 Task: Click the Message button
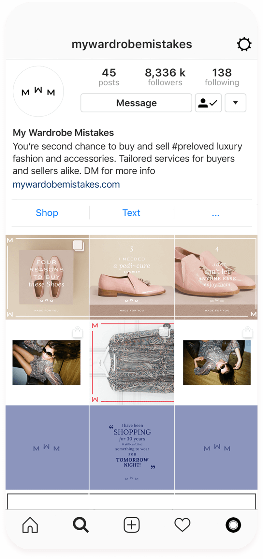(136, 103)
